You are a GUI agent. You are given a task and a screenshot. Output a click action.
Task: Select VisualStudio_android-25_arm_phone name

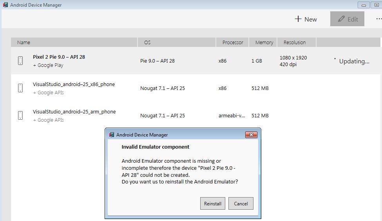point(74,112)
